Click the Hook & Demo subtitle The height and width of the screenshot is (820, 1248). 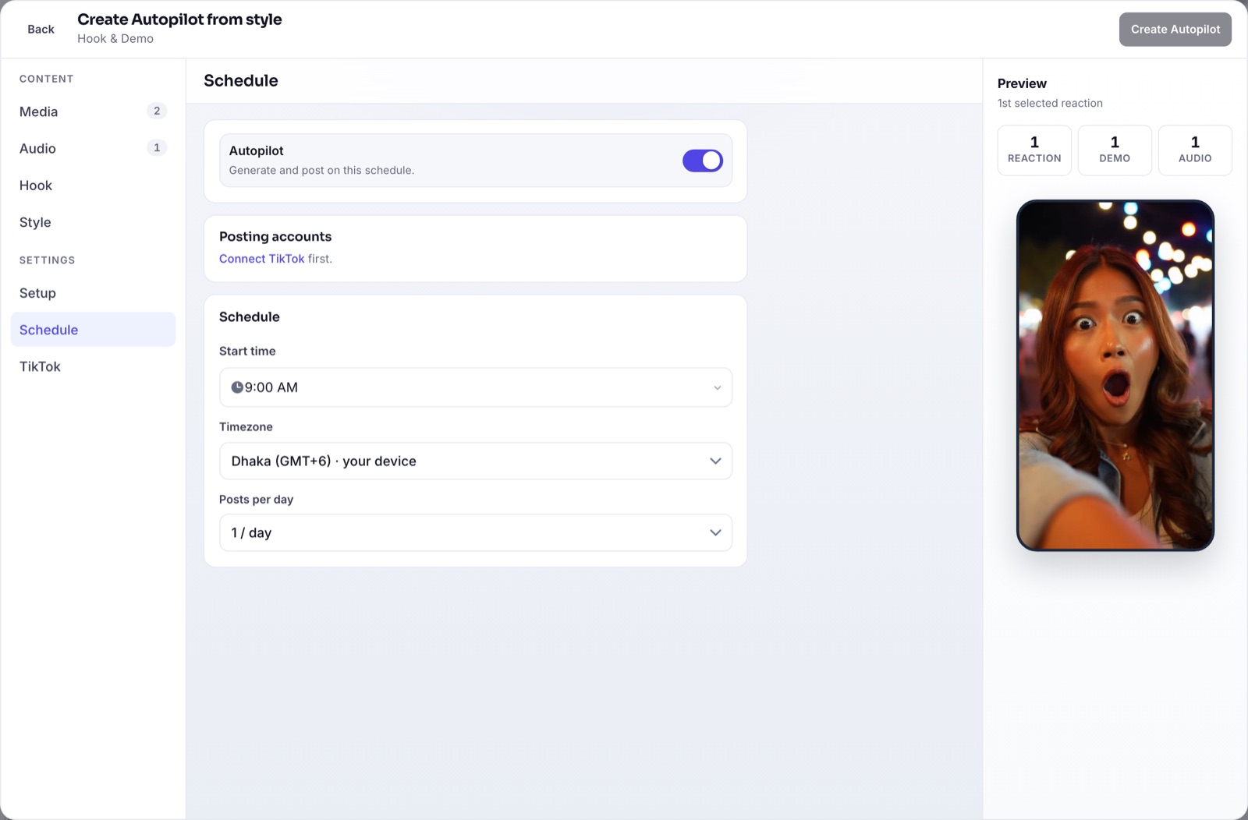tap(115, 39)
